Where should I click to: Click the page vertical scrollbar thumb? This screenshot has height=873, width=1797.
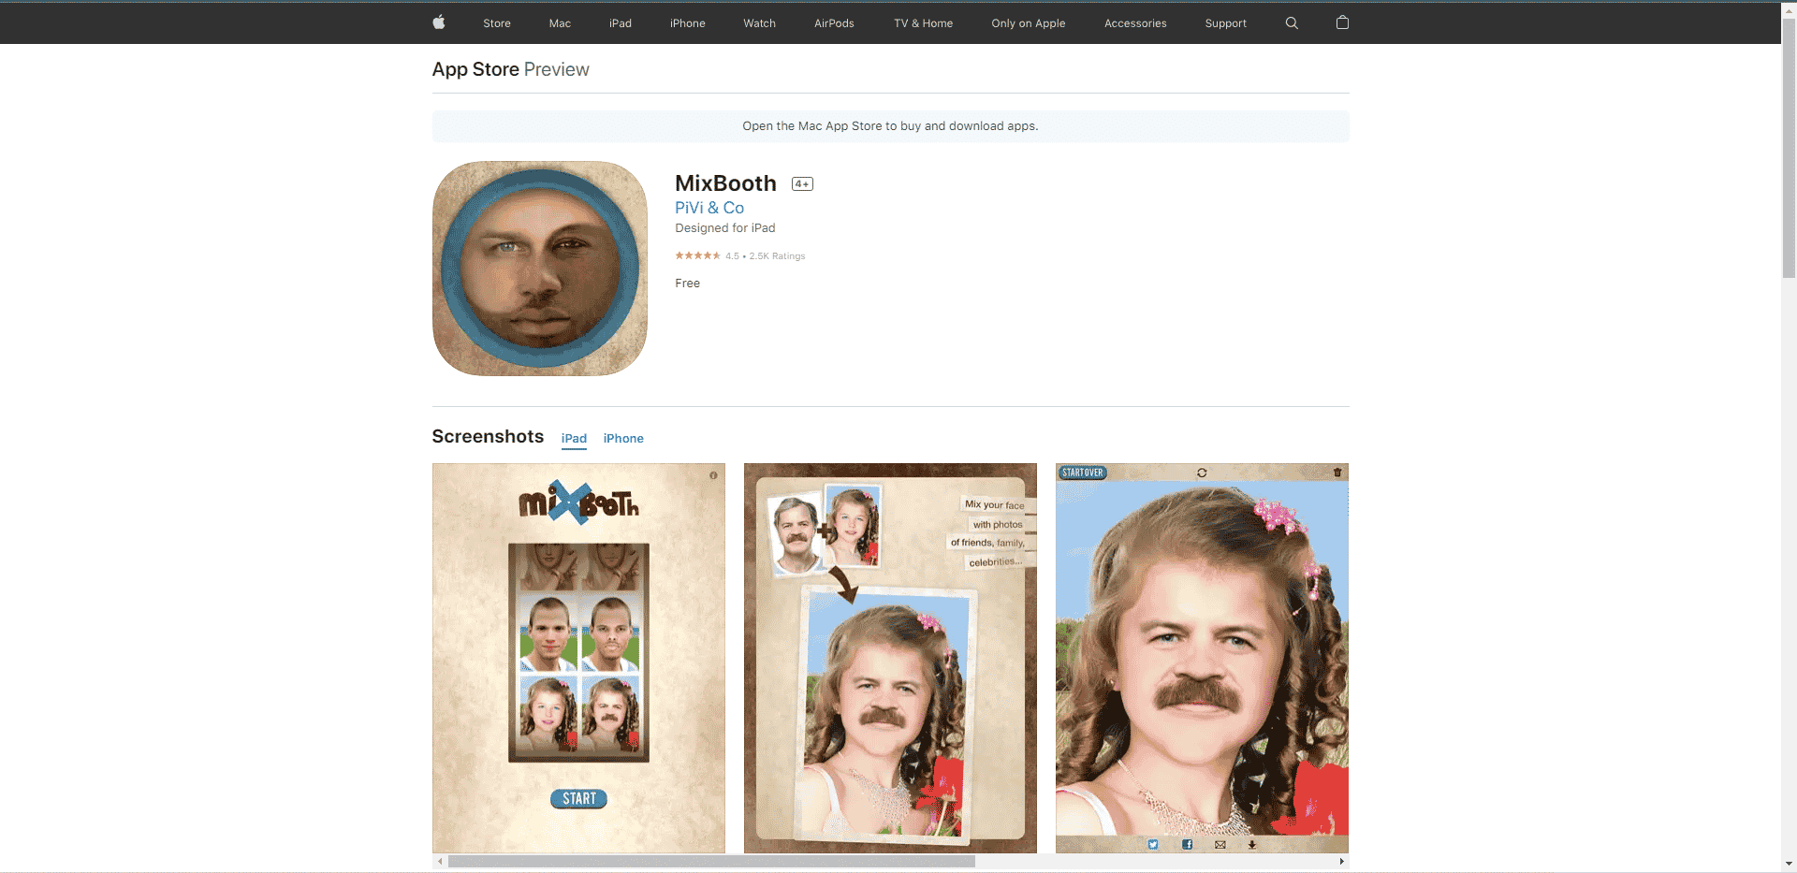coord(1789,148)
